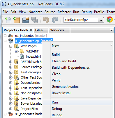Open the Edit menu

click(13, 12)
